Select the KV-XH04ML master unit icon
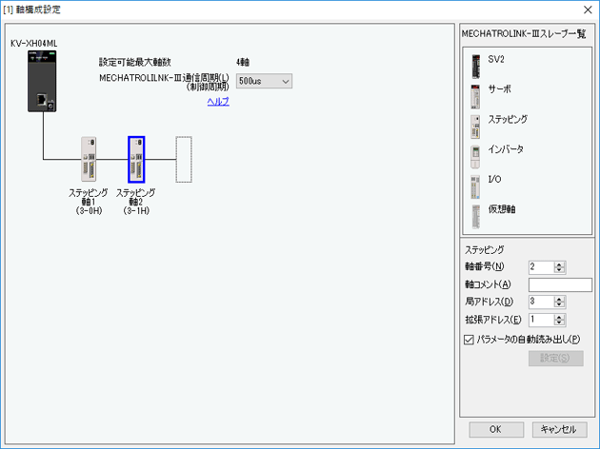The image size is (600, 449). 42,81
